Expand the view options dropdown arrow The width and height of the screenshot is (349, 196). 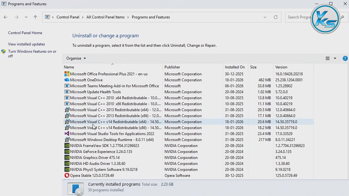(335, 58)
